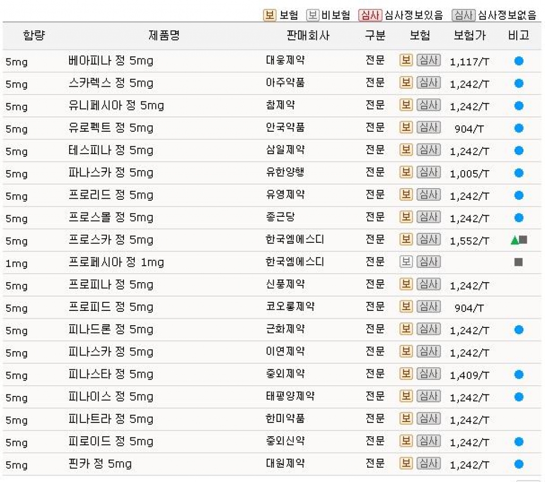This screenshot has height=482, width=545.
Task: Click the blue dot in the 핀카 정 row
Action: 518,464
